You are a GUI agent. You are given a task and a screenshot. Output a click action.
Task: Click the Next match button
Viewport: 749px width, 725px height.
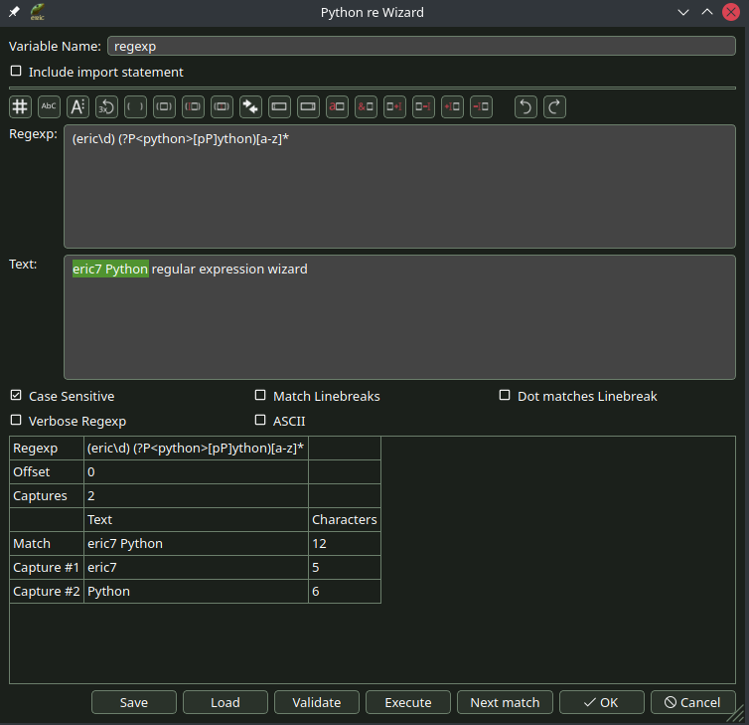[x=505, y=702]
